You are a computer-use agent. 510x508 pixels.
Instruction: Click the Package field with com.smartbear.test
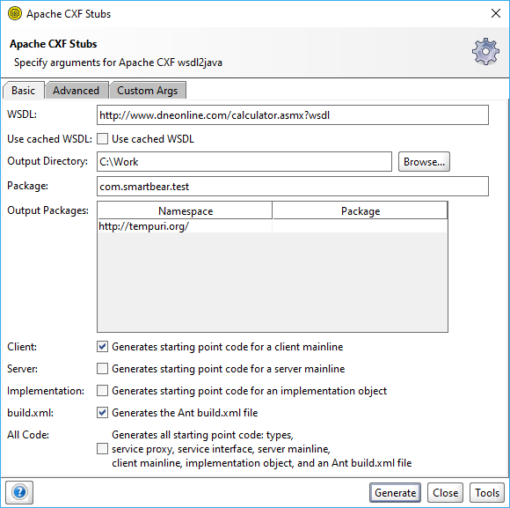point(293,187)
